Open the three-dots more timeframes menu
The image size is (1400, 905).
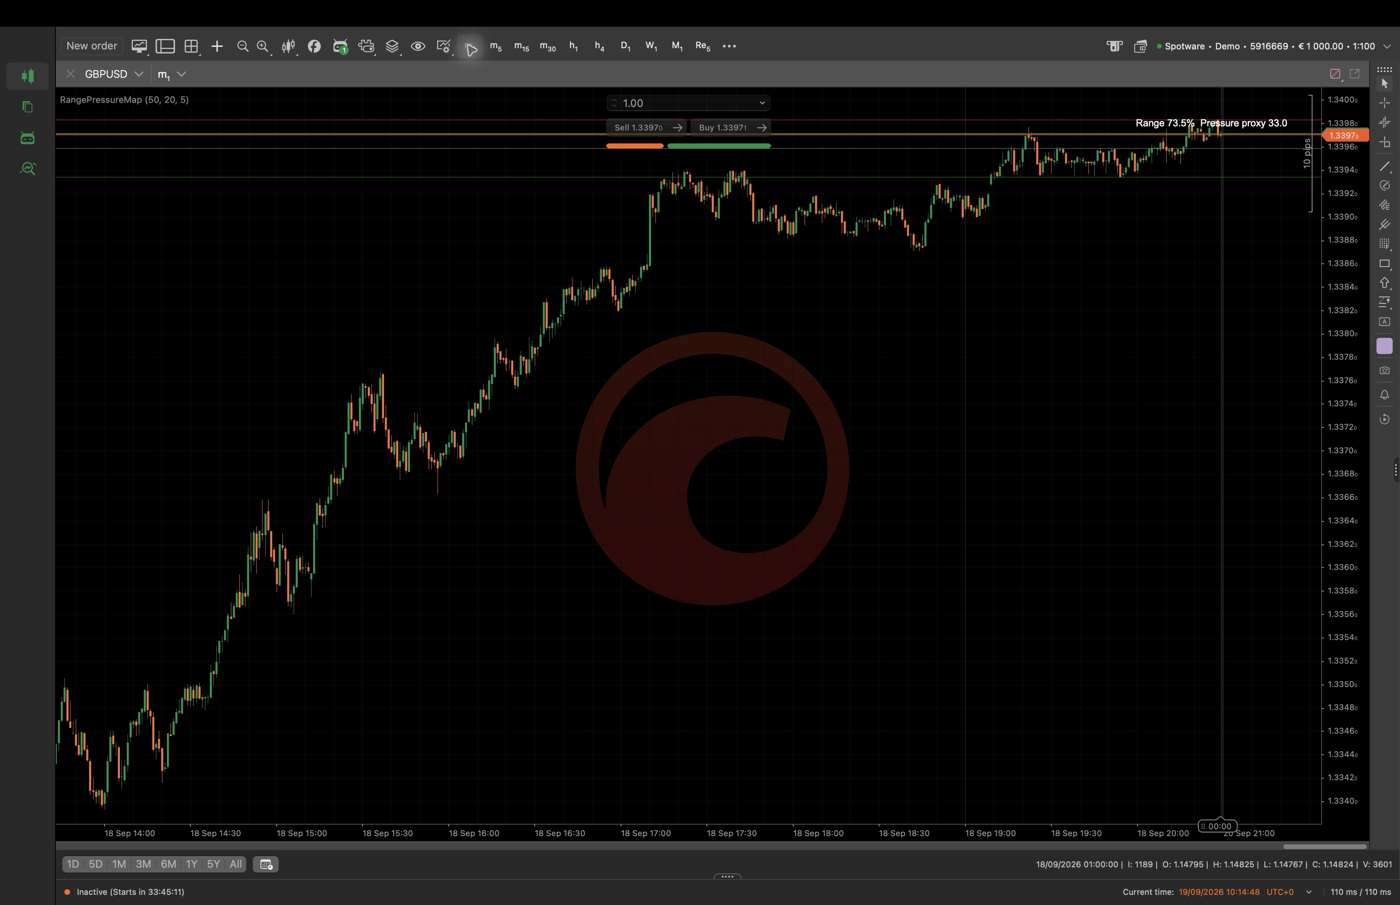click(x=729, y=46)
